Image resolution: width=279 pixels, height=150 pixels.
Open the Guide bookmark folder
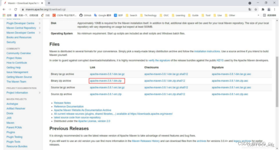(193, 15)
